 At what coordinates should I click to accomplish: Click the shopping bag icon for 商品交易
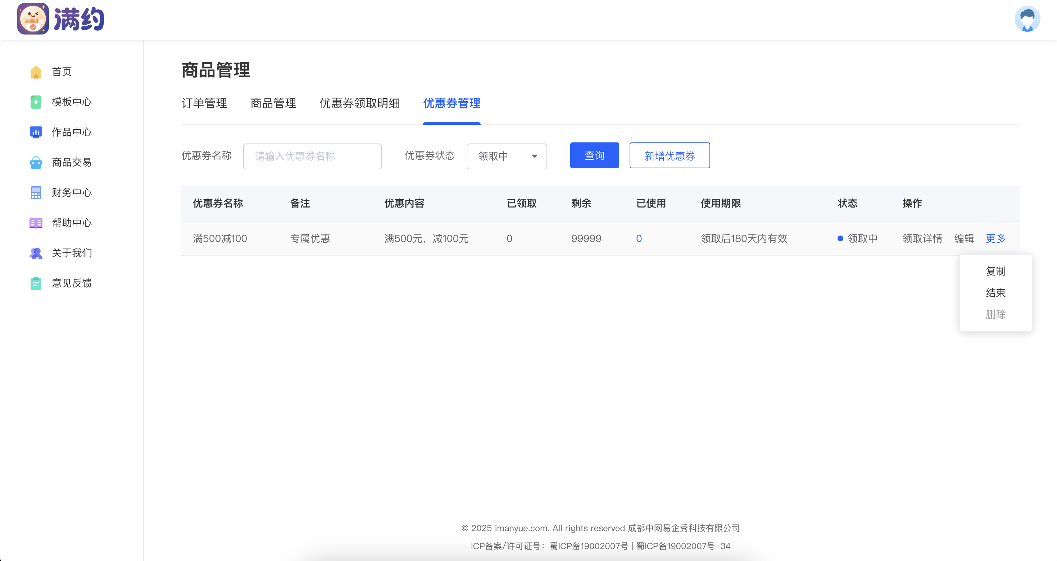36,163
